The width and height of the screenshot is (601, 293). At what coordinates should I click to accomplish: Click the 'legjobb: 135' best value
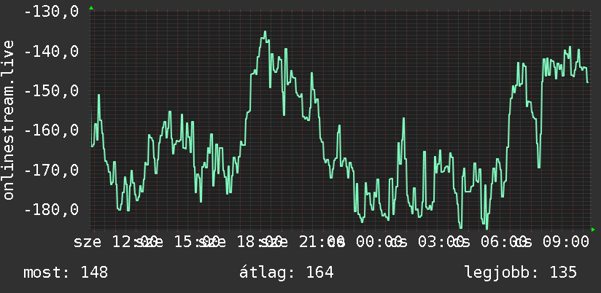click(521, 273)
